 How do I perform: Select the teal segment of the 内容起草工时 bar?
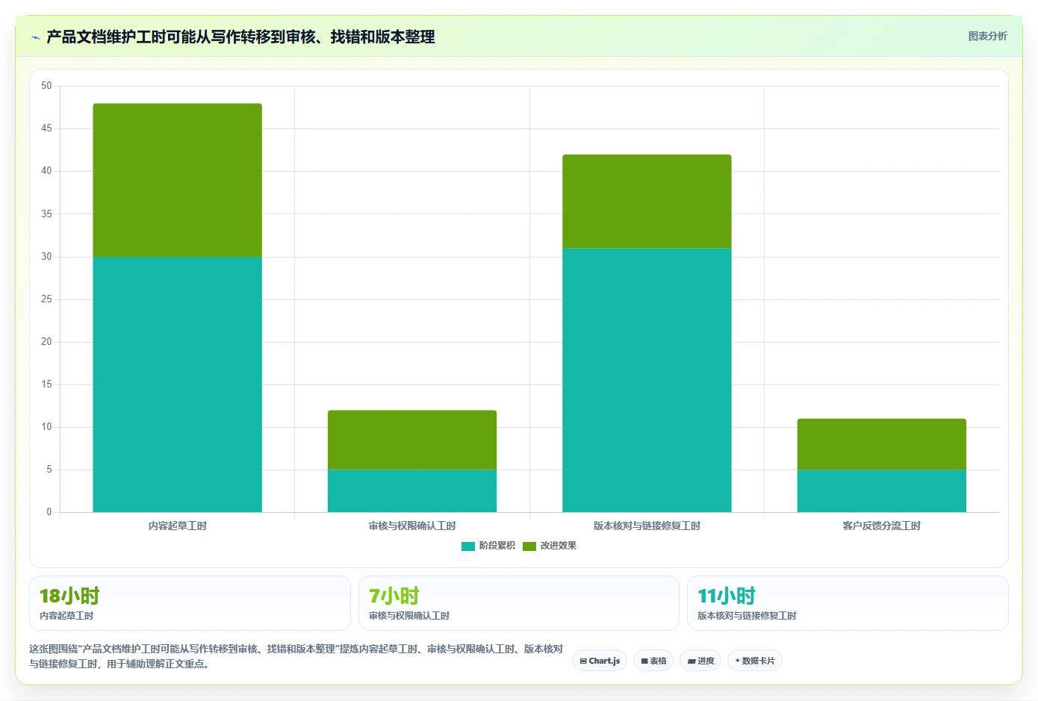pos(177,384)
